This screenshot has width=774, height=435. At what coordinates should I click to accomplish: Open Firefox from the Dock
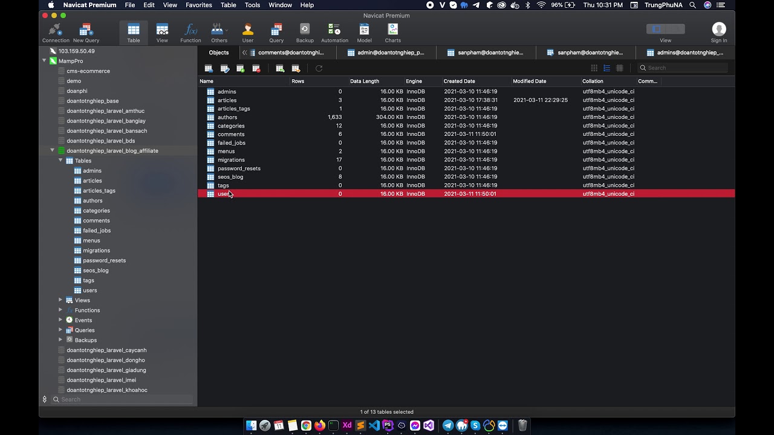coord(320,426)
